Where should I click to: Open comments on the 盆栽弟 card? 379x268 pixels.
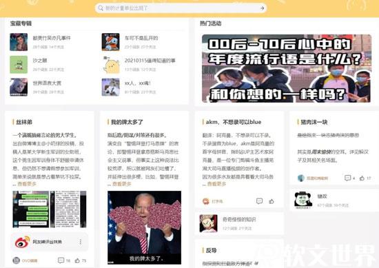point(61,260)
